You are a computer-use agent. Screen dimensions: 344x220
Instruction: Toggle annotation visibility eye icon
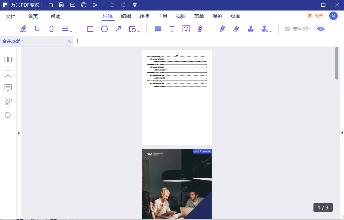tap(321, 29)
